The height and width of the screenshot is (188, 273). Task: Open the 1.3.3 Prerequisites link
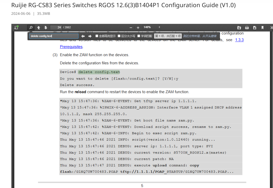click(71, 46)
